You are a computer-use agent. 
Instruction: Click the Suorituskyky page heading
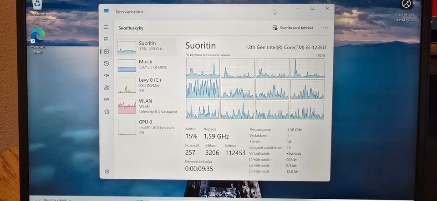pyautogui.click(x=131, y=28)
